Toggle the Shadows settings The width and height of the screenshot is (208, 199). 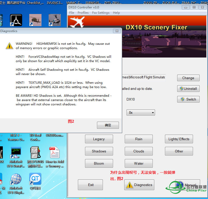99,151
